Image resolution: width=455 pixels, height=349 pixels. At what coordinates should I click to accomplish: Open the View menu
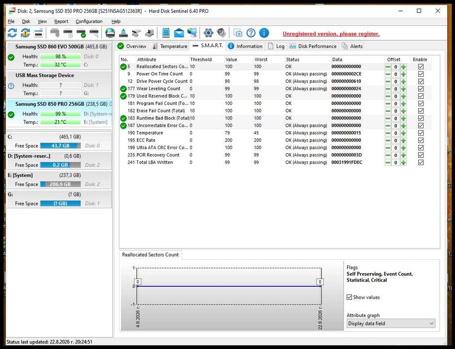coord(42,21)
